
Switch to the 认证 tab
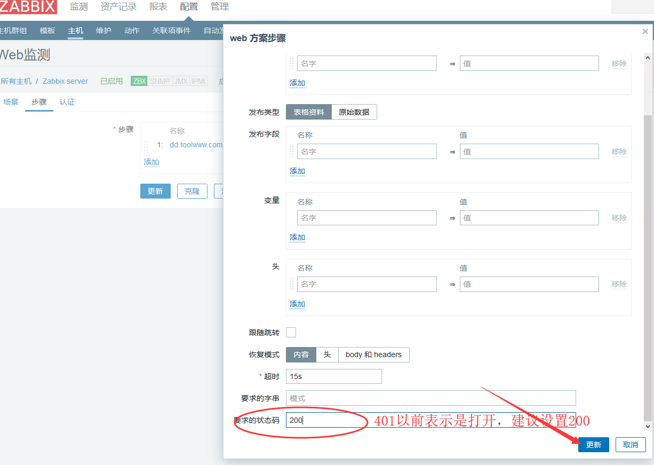coord(67,102)
